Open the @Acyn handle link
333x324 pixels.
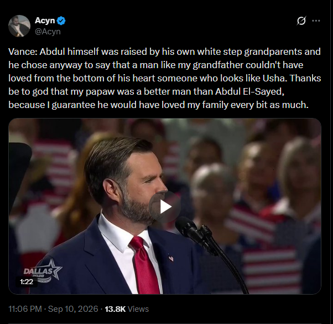[48, 32]
